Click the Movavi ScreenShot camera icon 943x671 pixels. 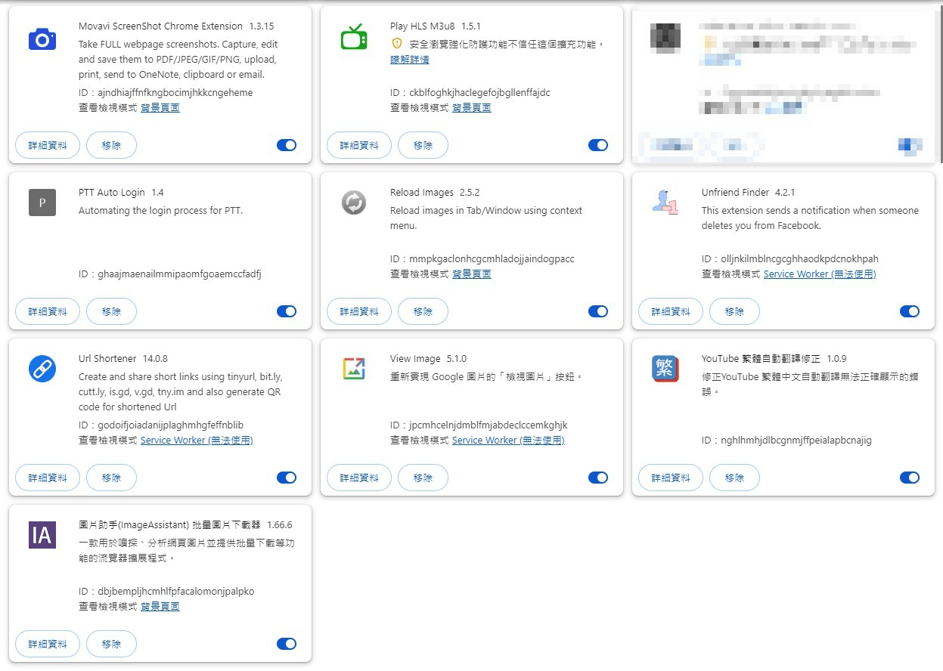click(42, 39)
